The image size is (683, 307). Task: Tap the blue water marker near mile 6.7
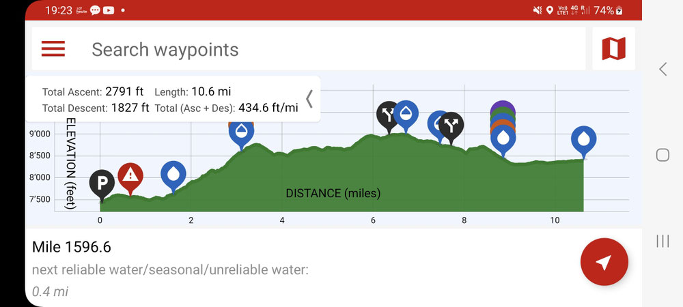[x=406, y=113]
